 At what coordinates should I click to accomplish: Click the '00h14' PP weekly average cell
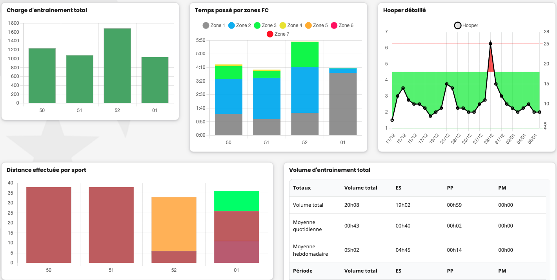pos(454,250)
